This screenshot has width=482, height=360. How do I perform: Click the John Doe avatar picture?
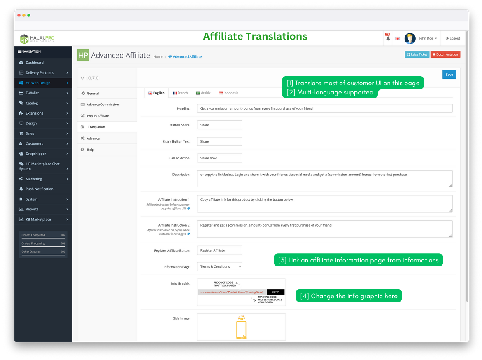[x=410, y=38]
